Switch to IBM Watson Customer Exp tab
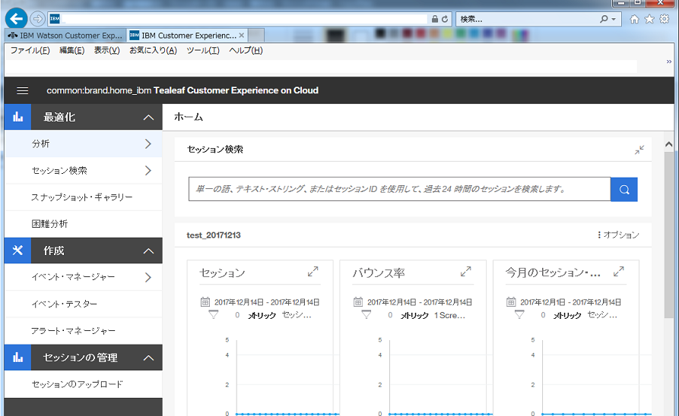Viewport: 679px width, 416px height. (65, 36)
